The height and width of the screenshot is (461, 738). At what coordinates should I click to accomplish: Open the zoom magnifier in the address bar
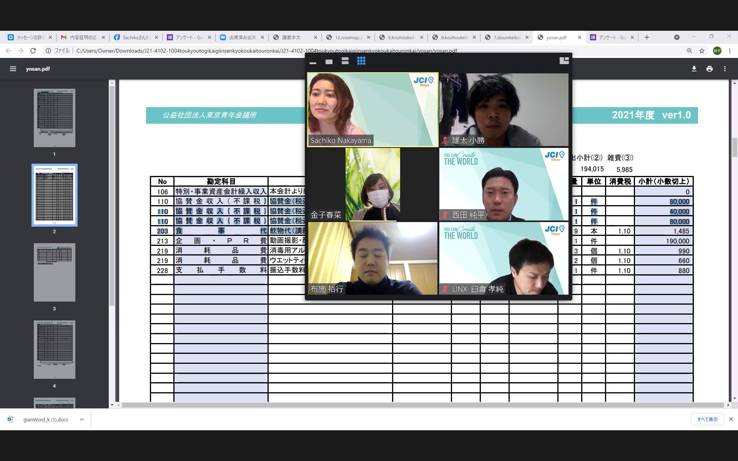click(689, 51)
